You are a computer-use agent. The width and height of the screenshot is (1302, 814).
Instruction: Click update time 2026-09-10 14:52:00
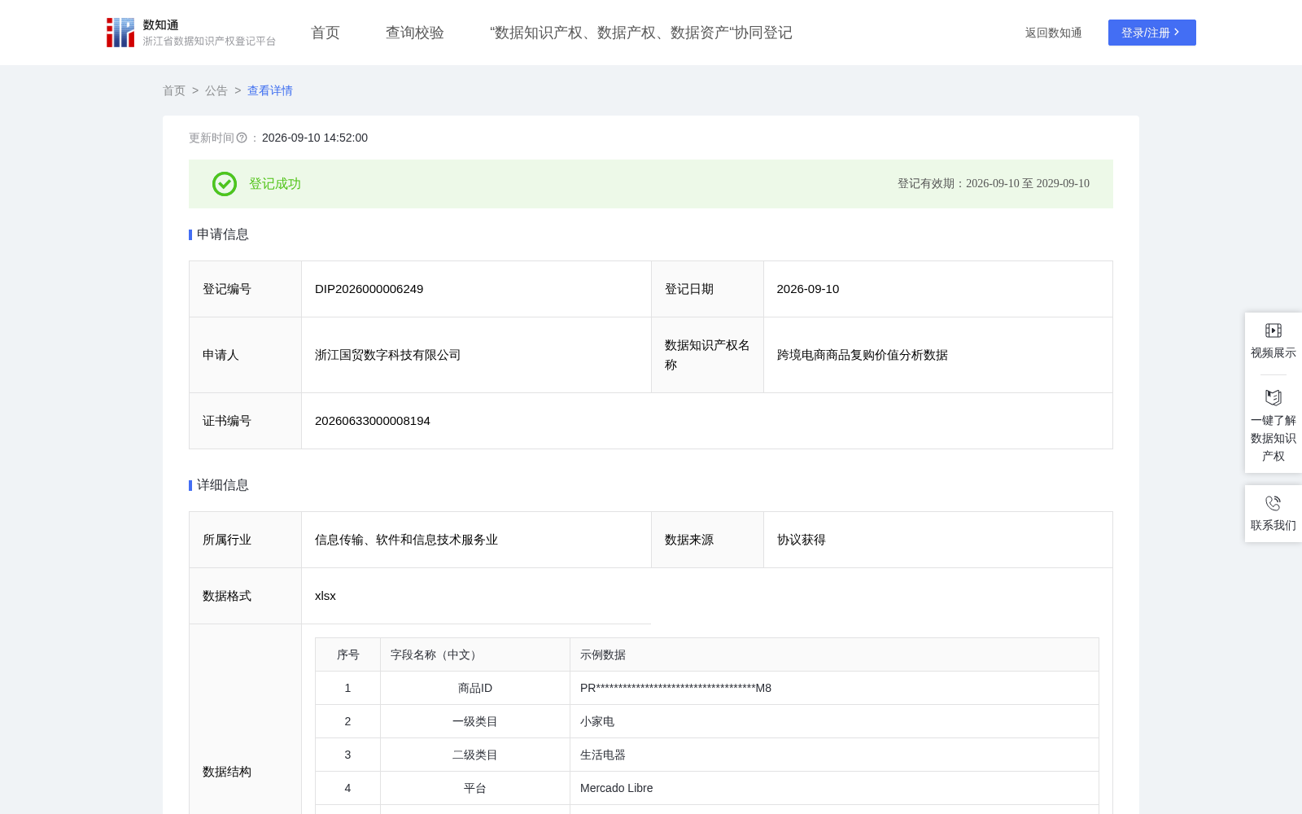coord(315,138)
